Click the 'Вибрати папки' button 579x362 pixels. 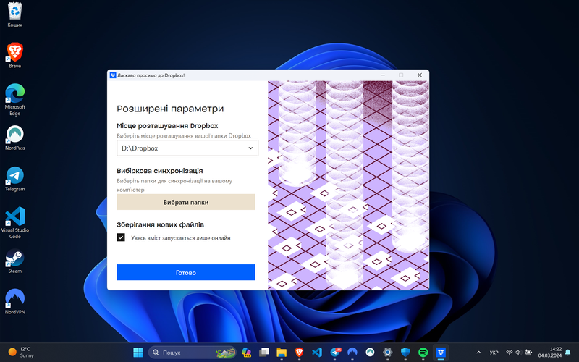185,202
